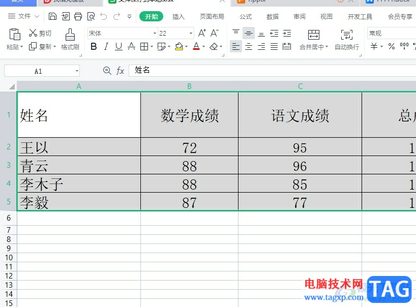Viewport: 416px width, 307px height.
Task: Click the select-all corner triangle
Action: click(x=12, y=86)
